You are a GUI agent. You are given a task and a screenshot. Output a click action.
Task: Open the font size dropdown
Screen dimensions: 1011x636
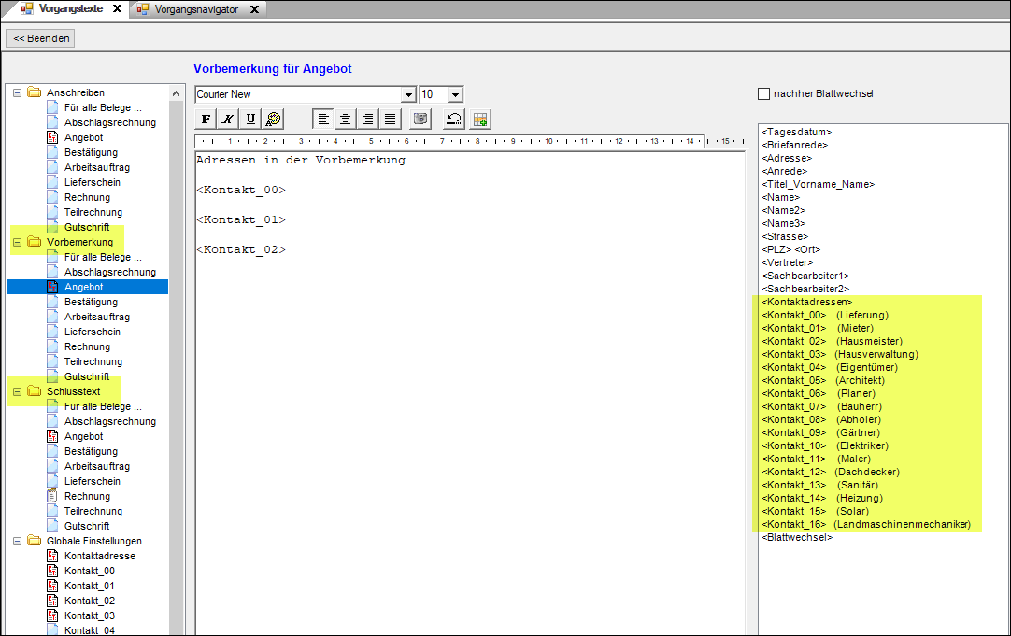point(455,94)
